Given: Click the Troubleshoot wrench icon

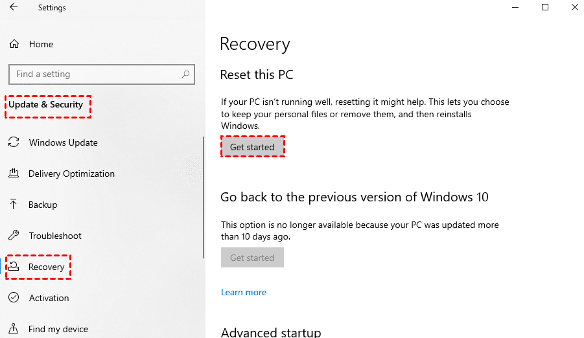Looking at the screenshot, I should tap(14, 236).
